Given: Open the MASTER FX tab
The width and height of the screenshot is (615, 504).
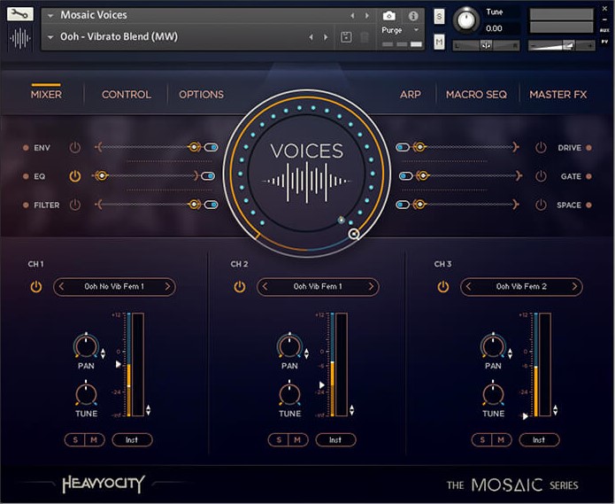Looking at the screenshot, I should point(558,94).
